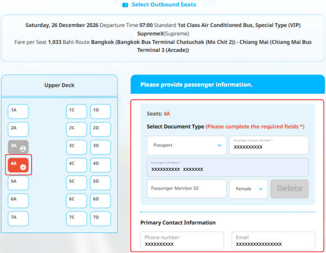Select seat 6A

pos(18,201)
